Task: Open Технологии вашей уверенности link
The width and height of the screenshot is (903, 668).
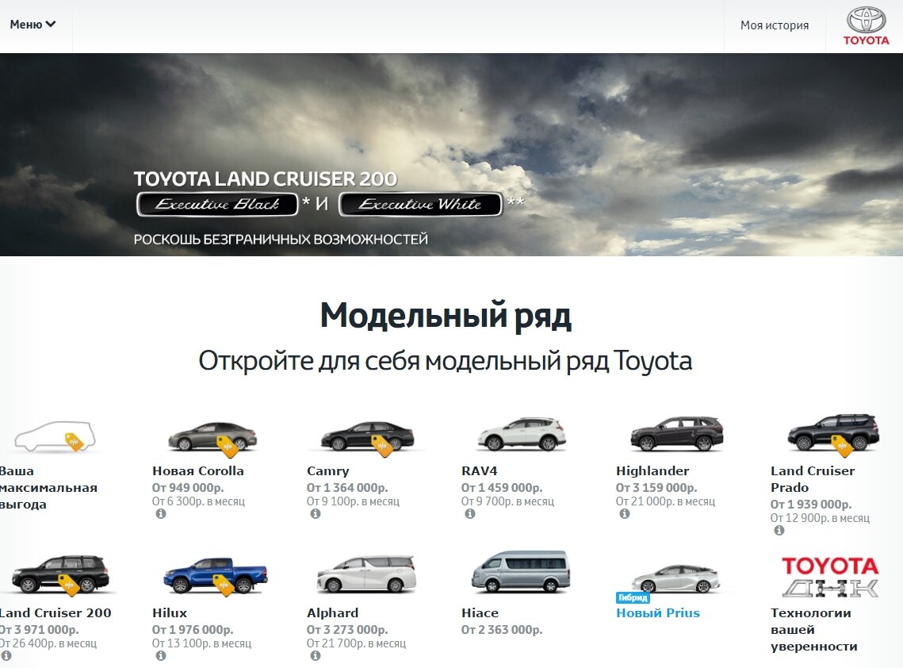Action: click(x=813, y=629)
